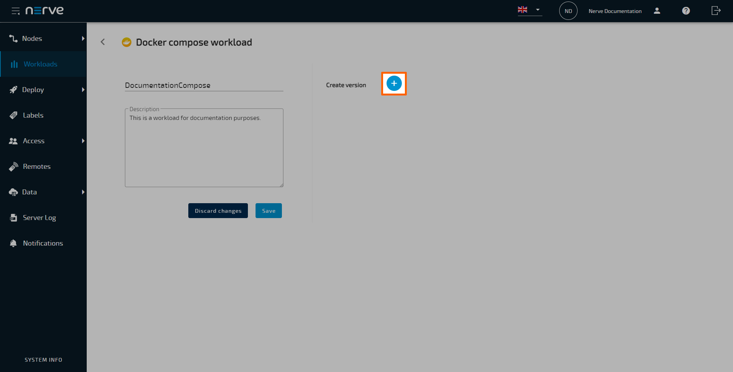Click the Nerve logo
733x372 pixels.
point(45,11)
